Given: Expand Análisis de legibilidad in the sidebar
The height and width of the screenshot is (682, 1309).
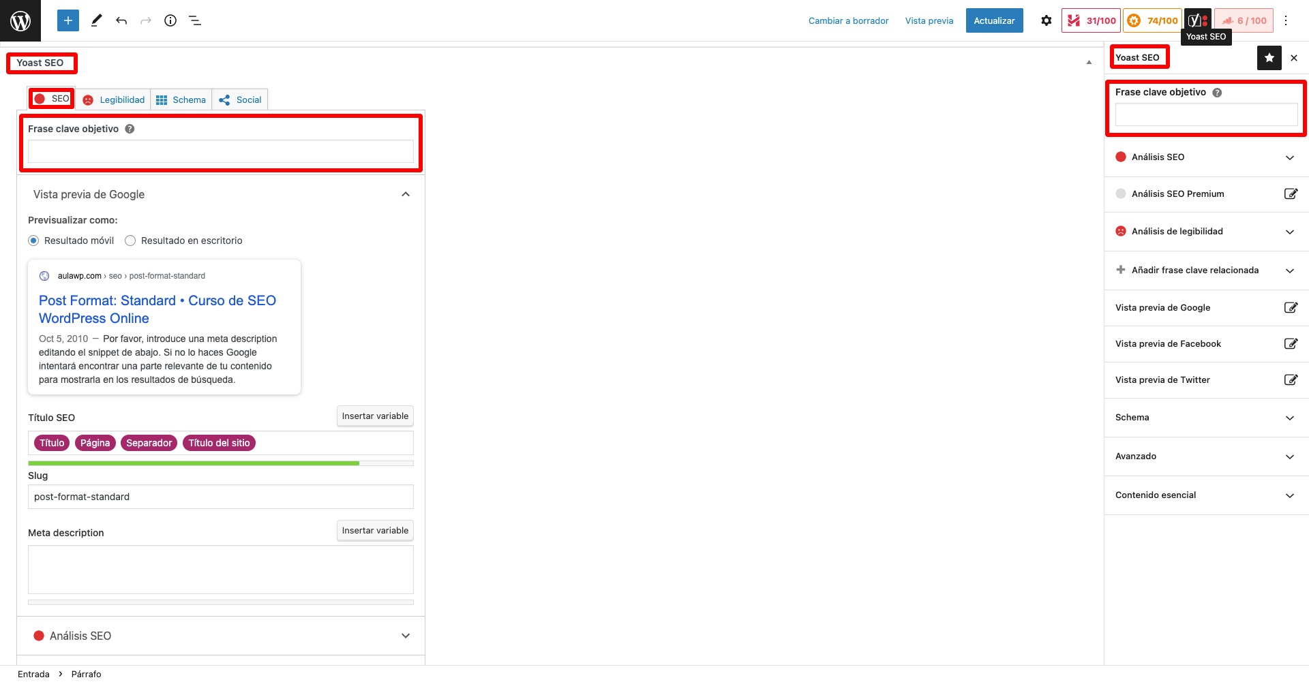Looking at the screenshot, I should tap(1289, 232).
